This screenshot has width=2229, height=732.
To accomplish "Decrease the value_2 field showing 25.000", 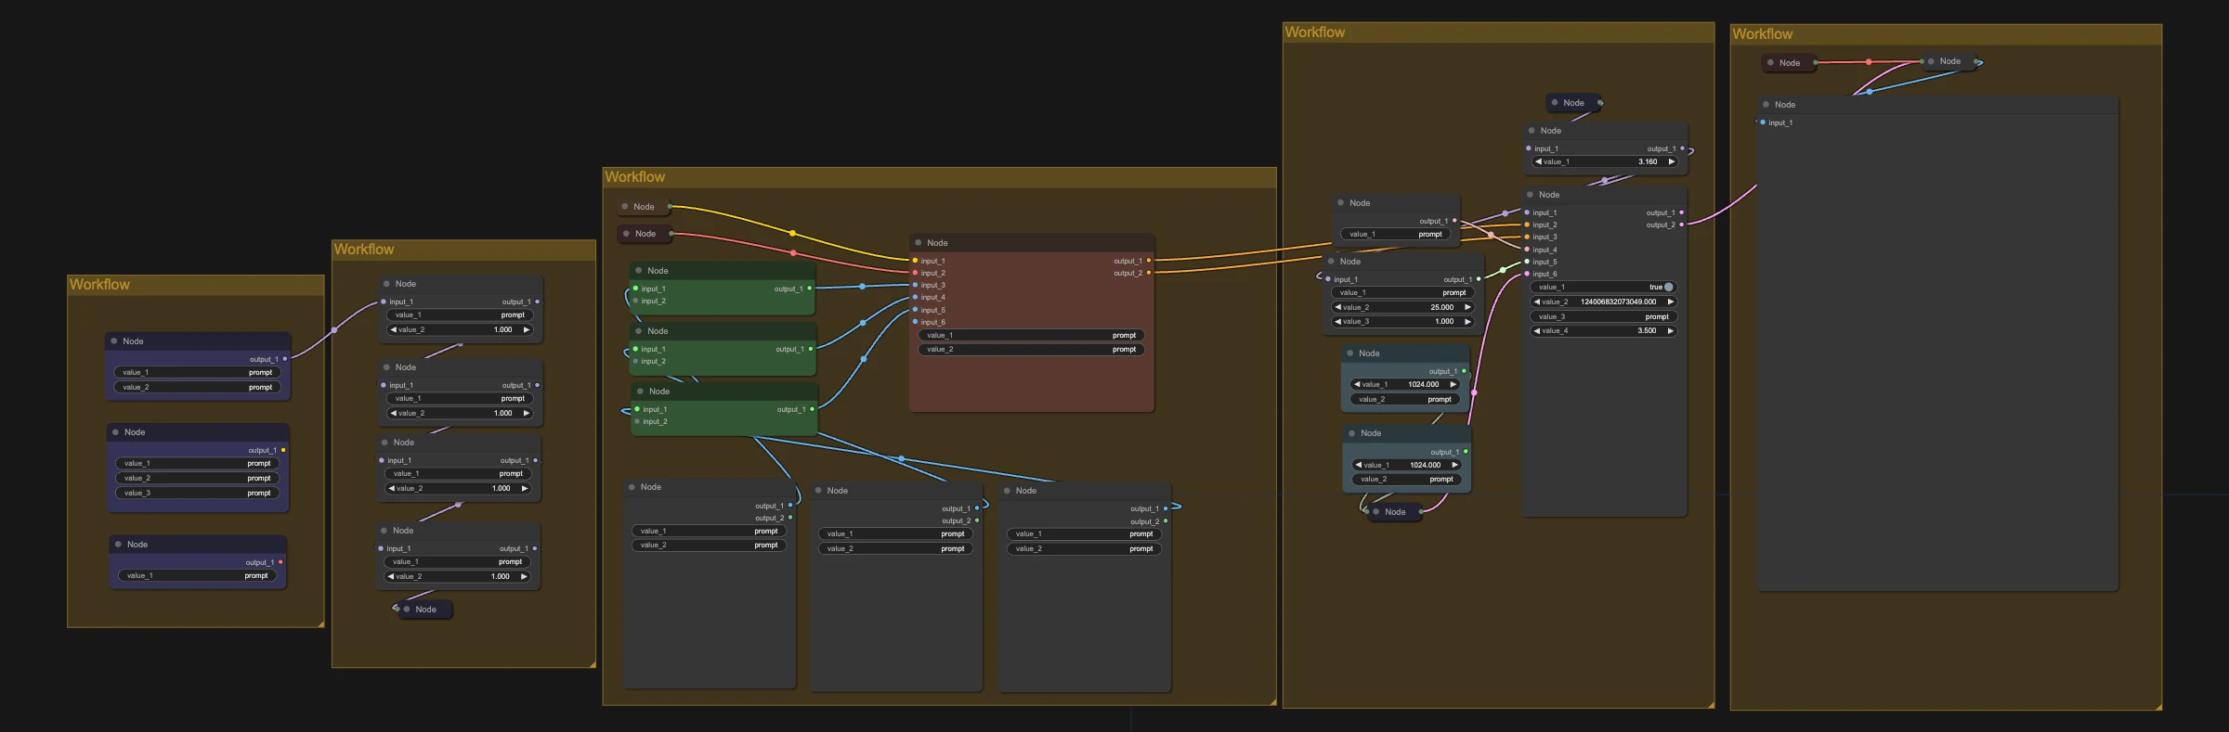I will pyautogui.click(x=1338, y=307).
